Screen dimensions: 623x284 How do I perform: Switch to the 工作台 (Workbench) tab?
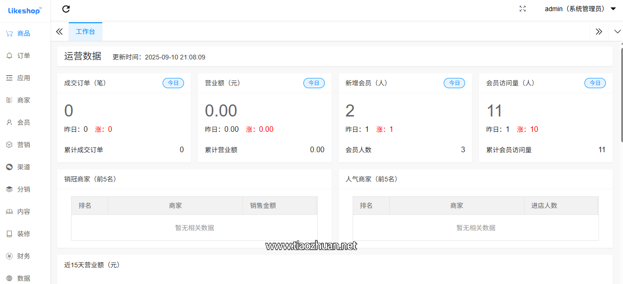[x=85, y=31]
